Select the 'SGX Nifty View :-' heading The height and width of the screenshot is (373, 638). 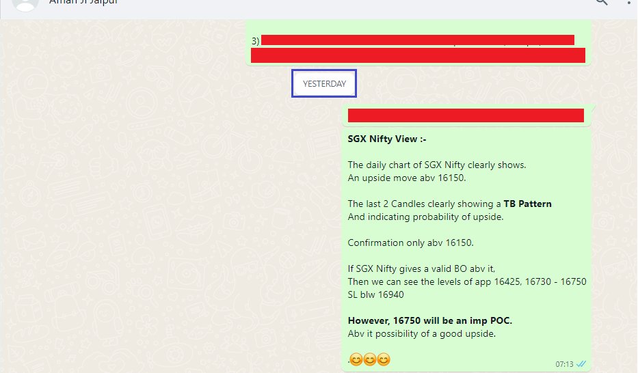pyautogui.click(x=387, y=139)
